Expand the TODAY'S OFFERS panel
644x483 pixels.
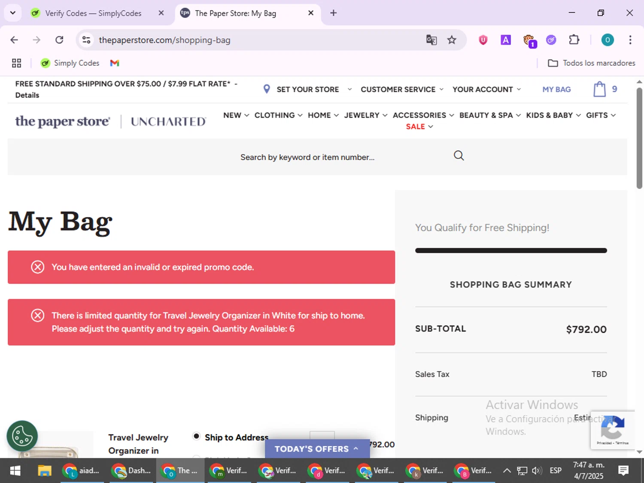(317, 449)
